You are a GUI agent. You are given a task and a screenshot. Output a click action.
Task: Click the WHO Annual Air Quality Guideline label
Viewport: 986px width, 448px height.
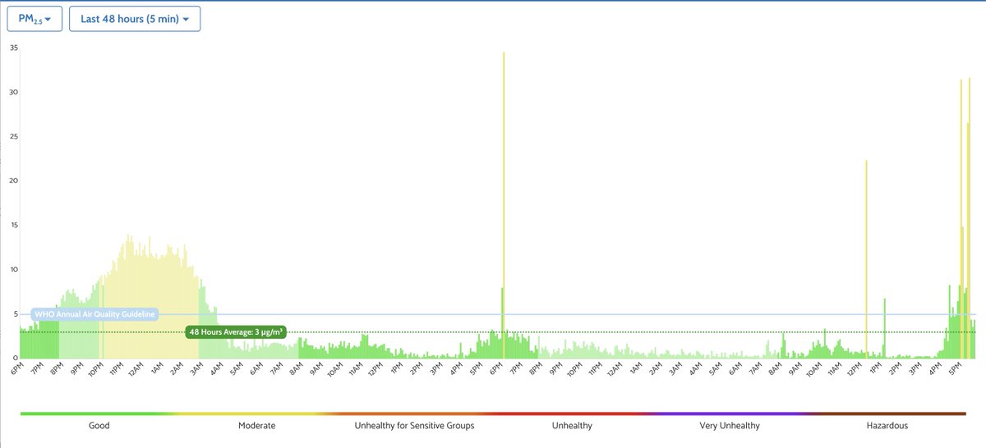(x=94, y=314)
